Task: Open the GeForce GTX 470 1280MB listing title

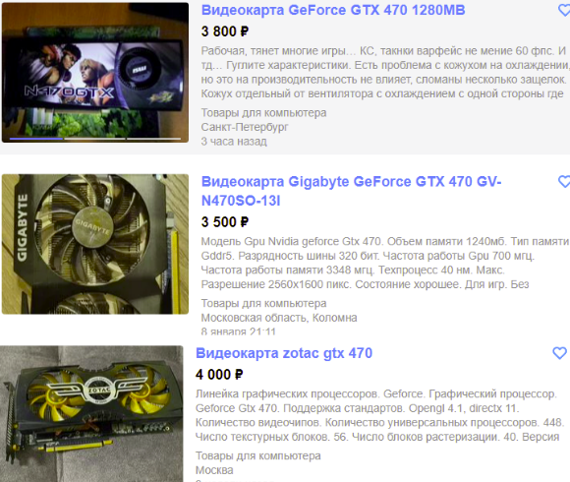Action: click(x=333, y=10)
